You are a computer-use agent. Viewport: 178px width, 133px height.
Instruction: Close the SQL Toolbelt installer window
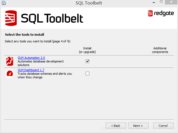coord(171,2)
